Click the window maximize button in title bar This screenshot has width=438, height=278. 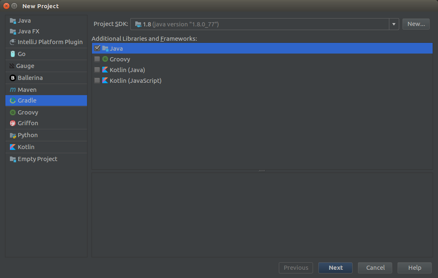pos(14,6)
